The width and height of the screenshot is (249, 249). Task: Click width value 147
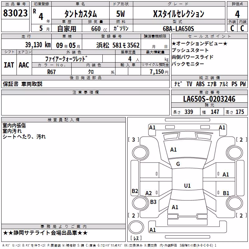coord(215,112)
